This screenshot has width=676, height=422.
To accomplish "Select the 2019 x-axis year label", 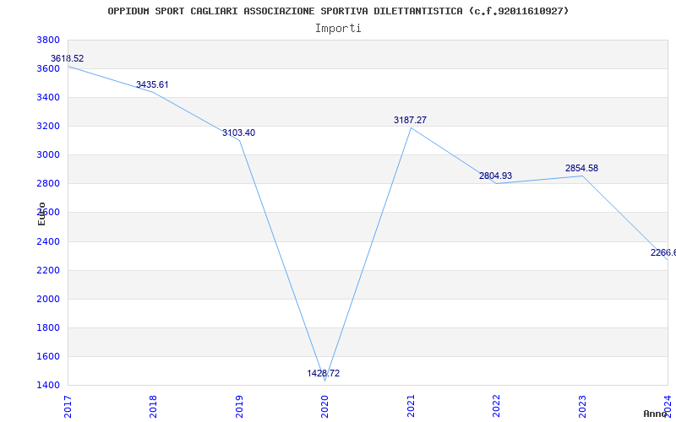I will point(239,407).
